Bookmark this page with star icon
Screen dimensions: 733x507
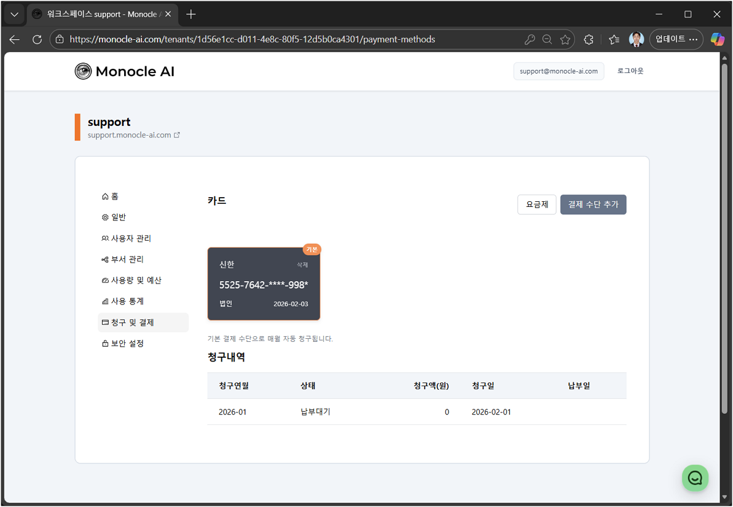(x=565, y=39)
